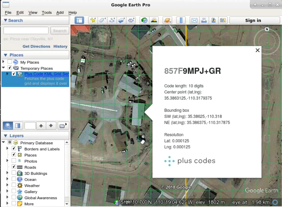282x207 pixels.
Task: Open the File menu
Action: pyautogui.click(x=8, y=12)
